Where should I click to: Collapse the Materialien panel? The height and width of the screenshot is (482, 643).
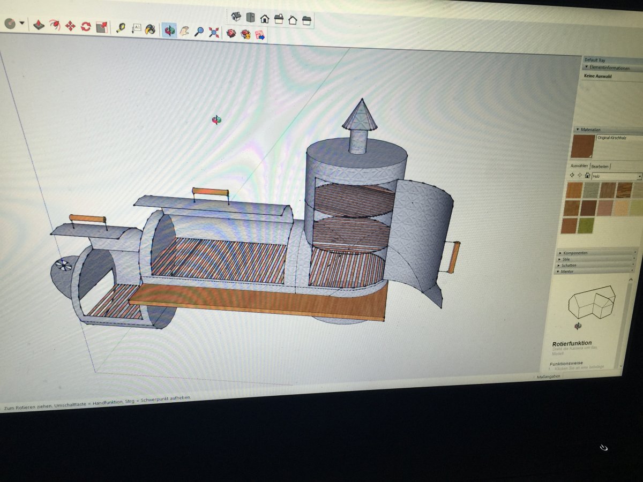click(577, 129)
